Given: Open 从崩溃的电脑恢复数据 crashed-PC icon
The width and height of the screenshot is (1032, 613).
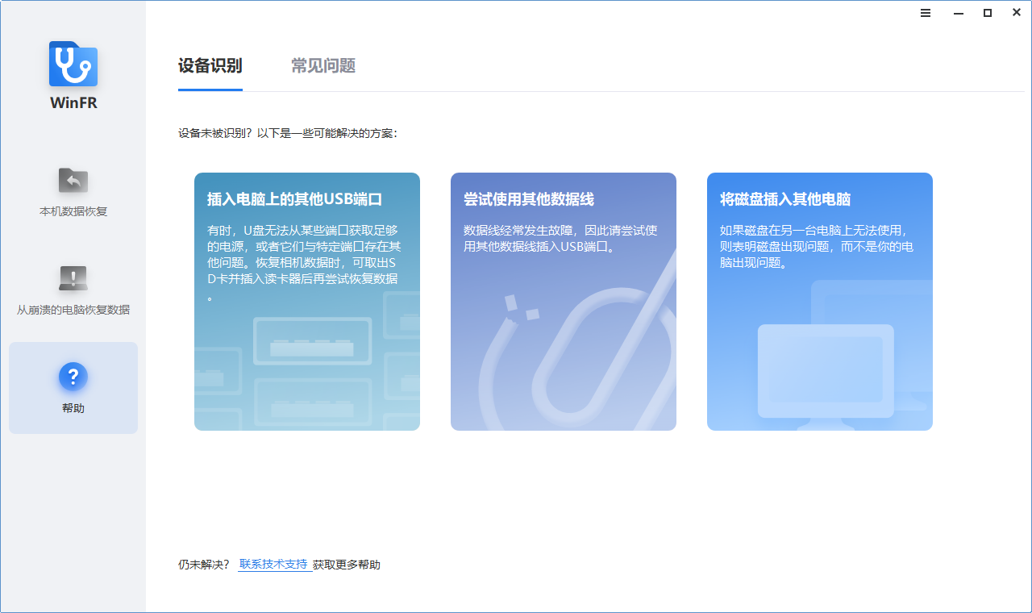Looking at the screenshot, I should pyautogui.click(x=73, y=277).
